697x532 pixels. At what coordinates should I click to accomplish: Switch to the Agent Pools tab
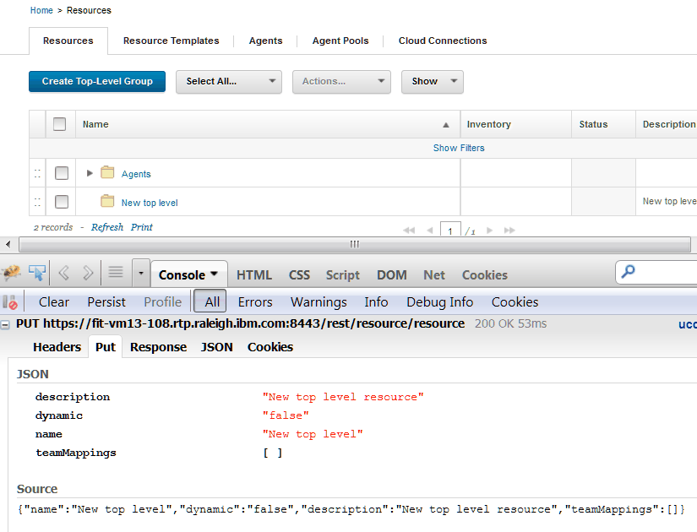pos(340,41)
